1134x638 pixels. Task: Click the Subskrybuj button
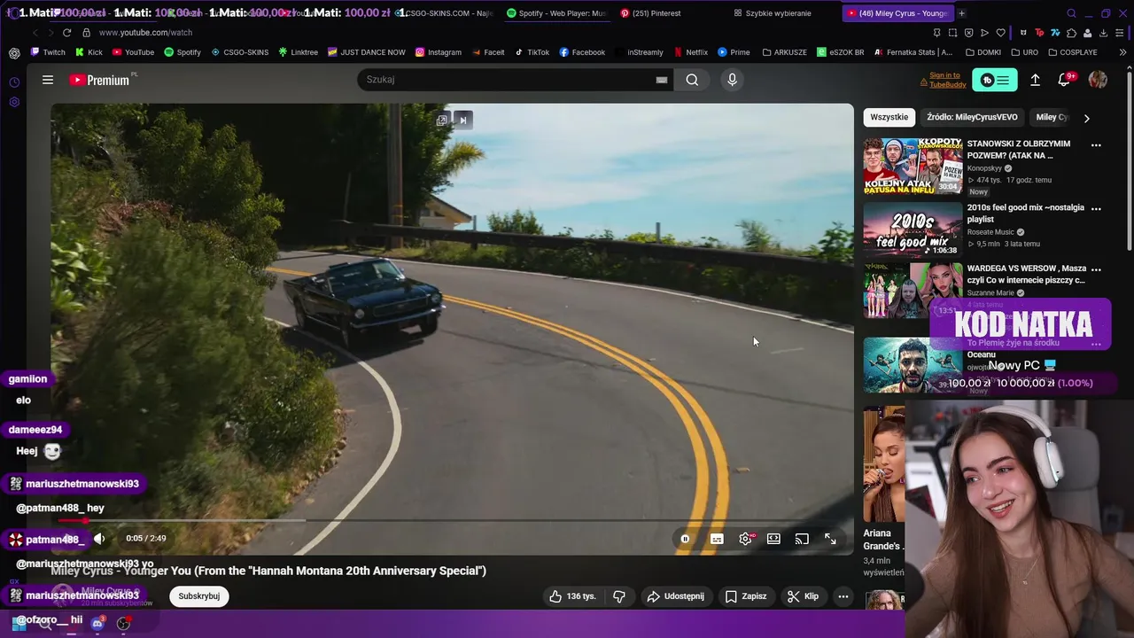coord(199,596)
